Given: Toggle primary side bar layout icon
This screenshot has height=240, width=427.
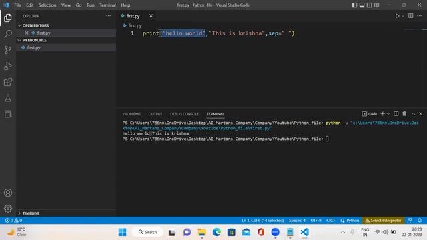Looking at the screenshot, I should (x=354, y=5).
